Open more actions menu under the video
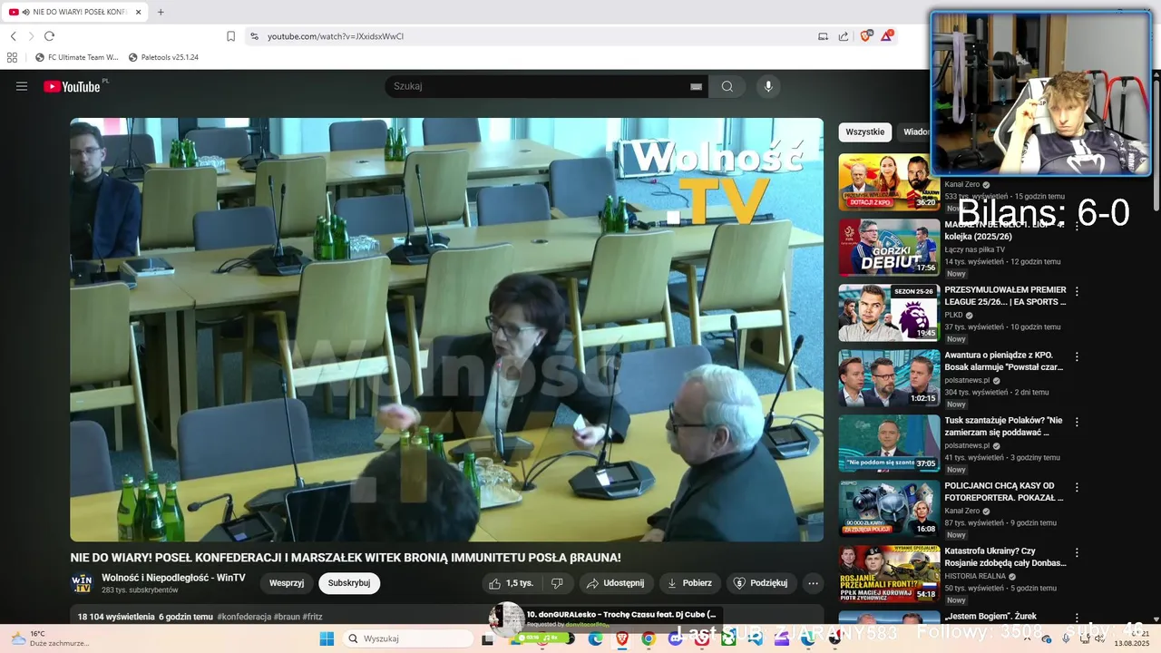1161x653 pixels. 814,583
